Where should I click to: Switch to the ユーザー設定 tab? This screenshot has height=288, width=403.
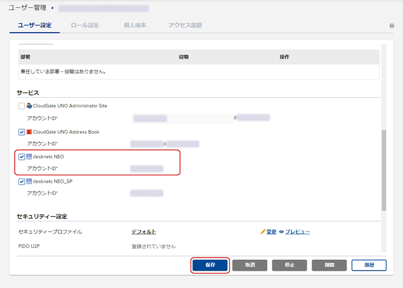click(35, 25)
